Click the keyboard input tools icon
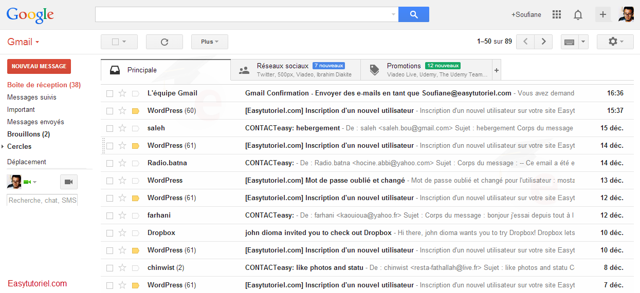 (570, 42)
